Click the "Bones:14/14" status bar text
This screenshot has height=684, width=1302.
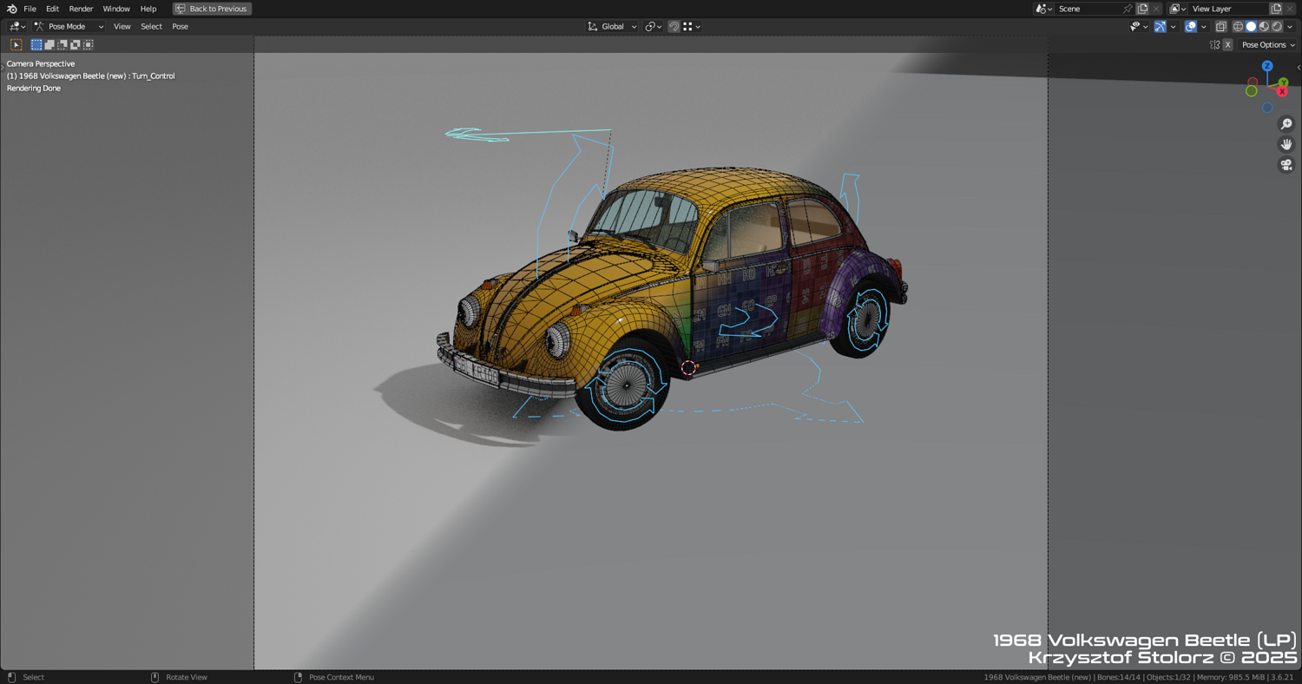tap(1118, 677)
